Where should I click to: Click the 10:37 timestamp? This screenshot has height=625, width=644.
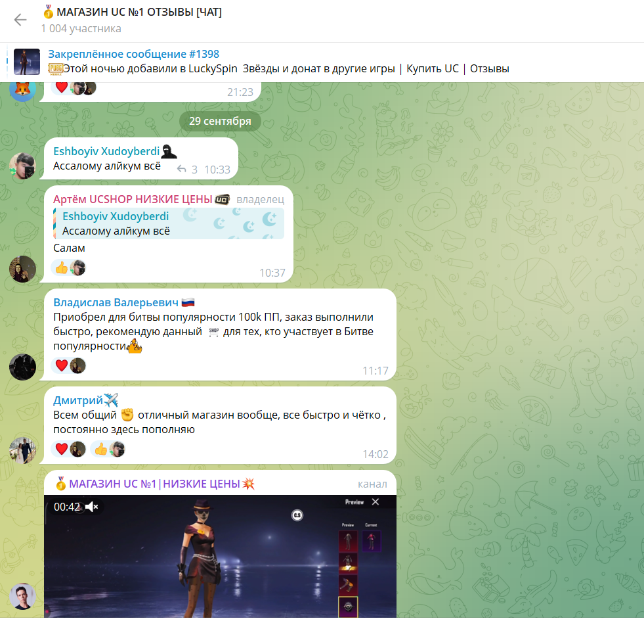(x=272, y=273)
